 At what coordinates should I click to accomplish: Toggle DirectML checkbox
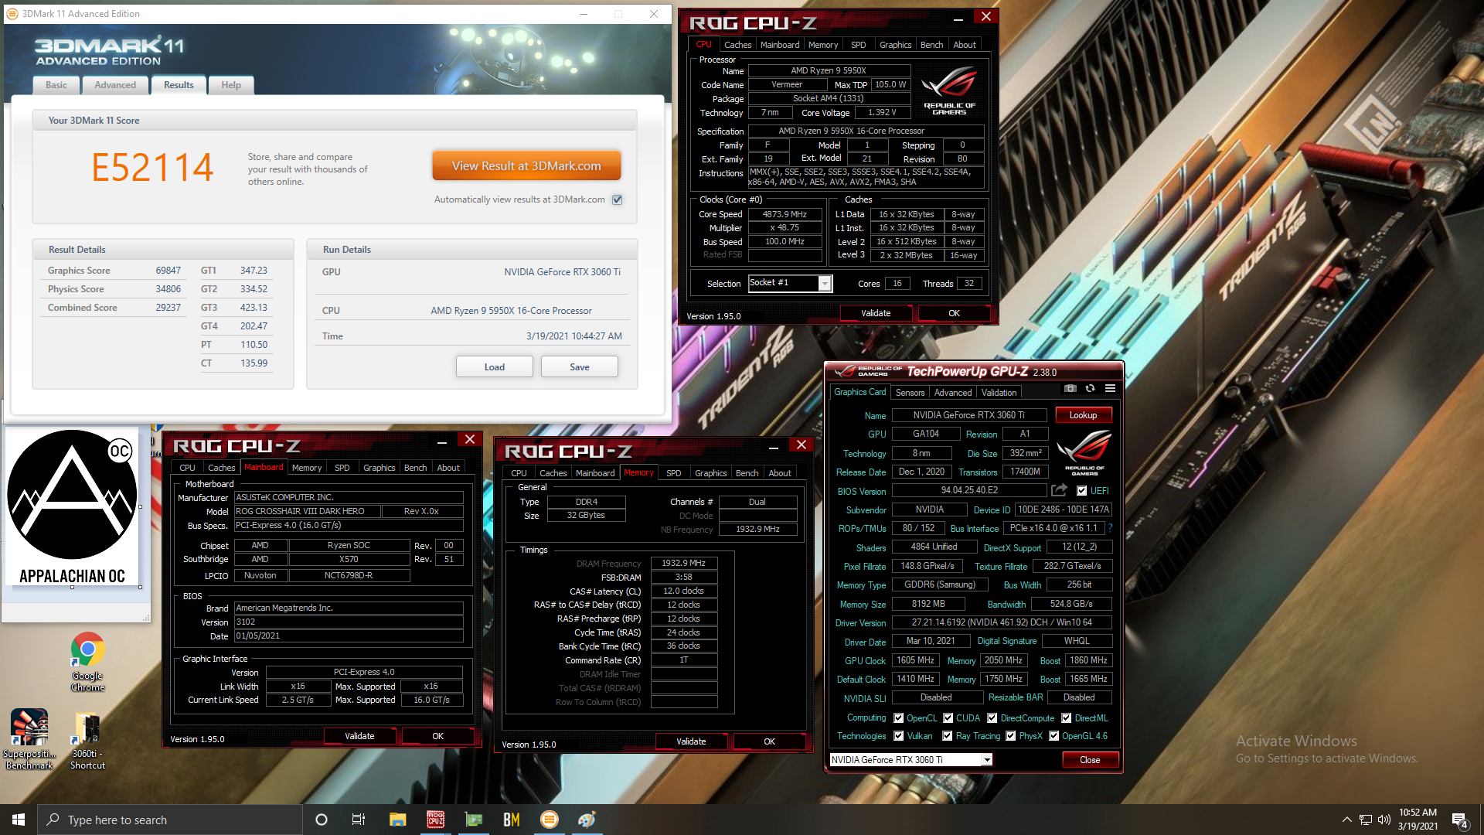[x=1066, y=718]
